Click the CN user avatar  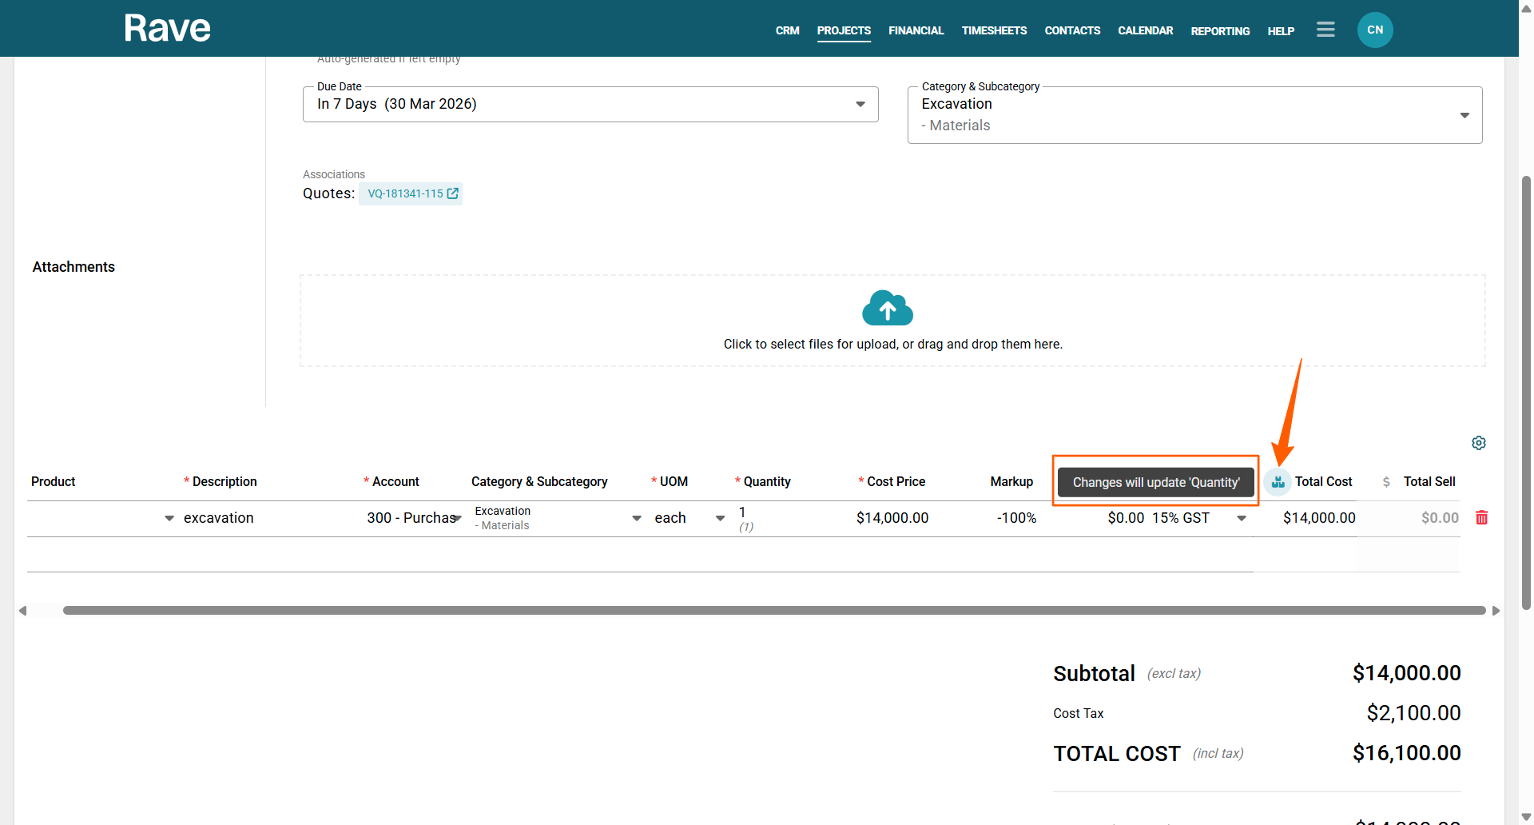[x=1374, y=30]
